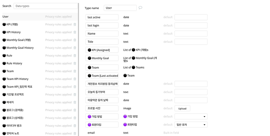Viewport: 270px width, 136px height.
Task: Set default for 개인정보 처리방침 동의날짜
Action: [191, 84]
